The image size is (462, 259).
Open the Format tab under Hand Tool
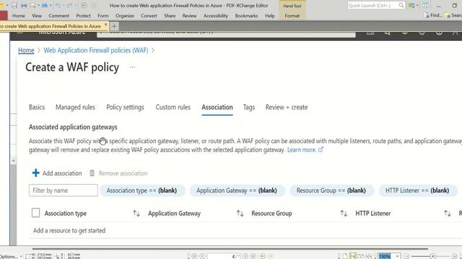point(292,16)
